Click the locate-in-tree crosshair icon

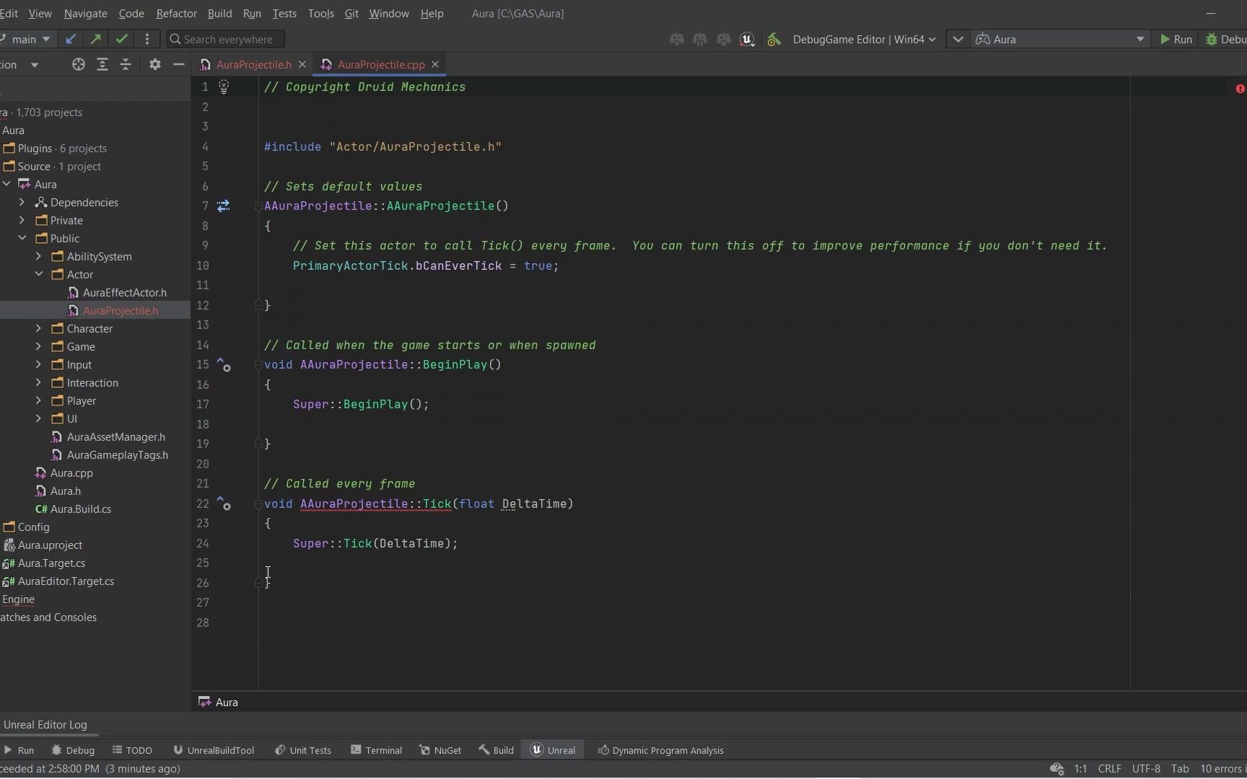tap(79, 65)
